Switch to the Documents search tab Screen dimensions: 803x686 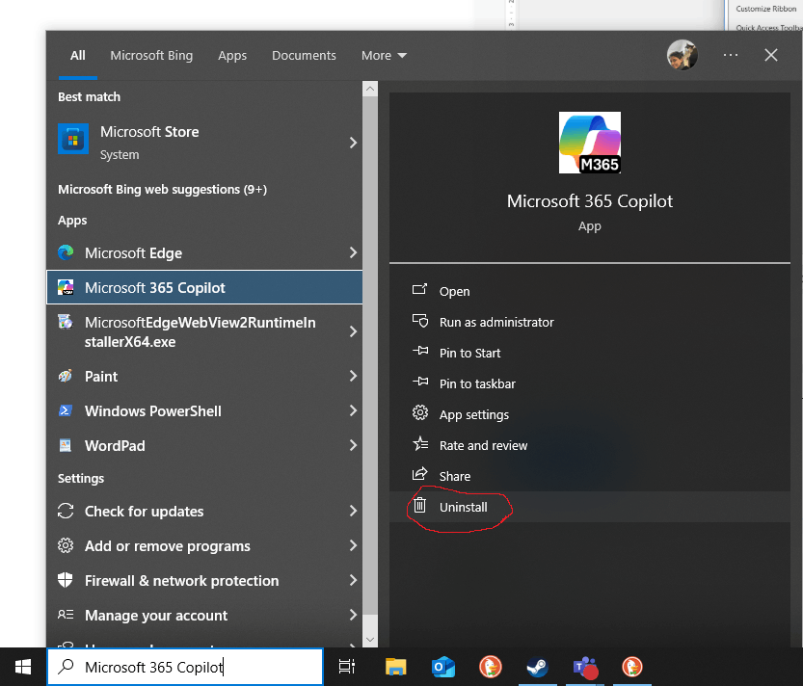point(304,55)
